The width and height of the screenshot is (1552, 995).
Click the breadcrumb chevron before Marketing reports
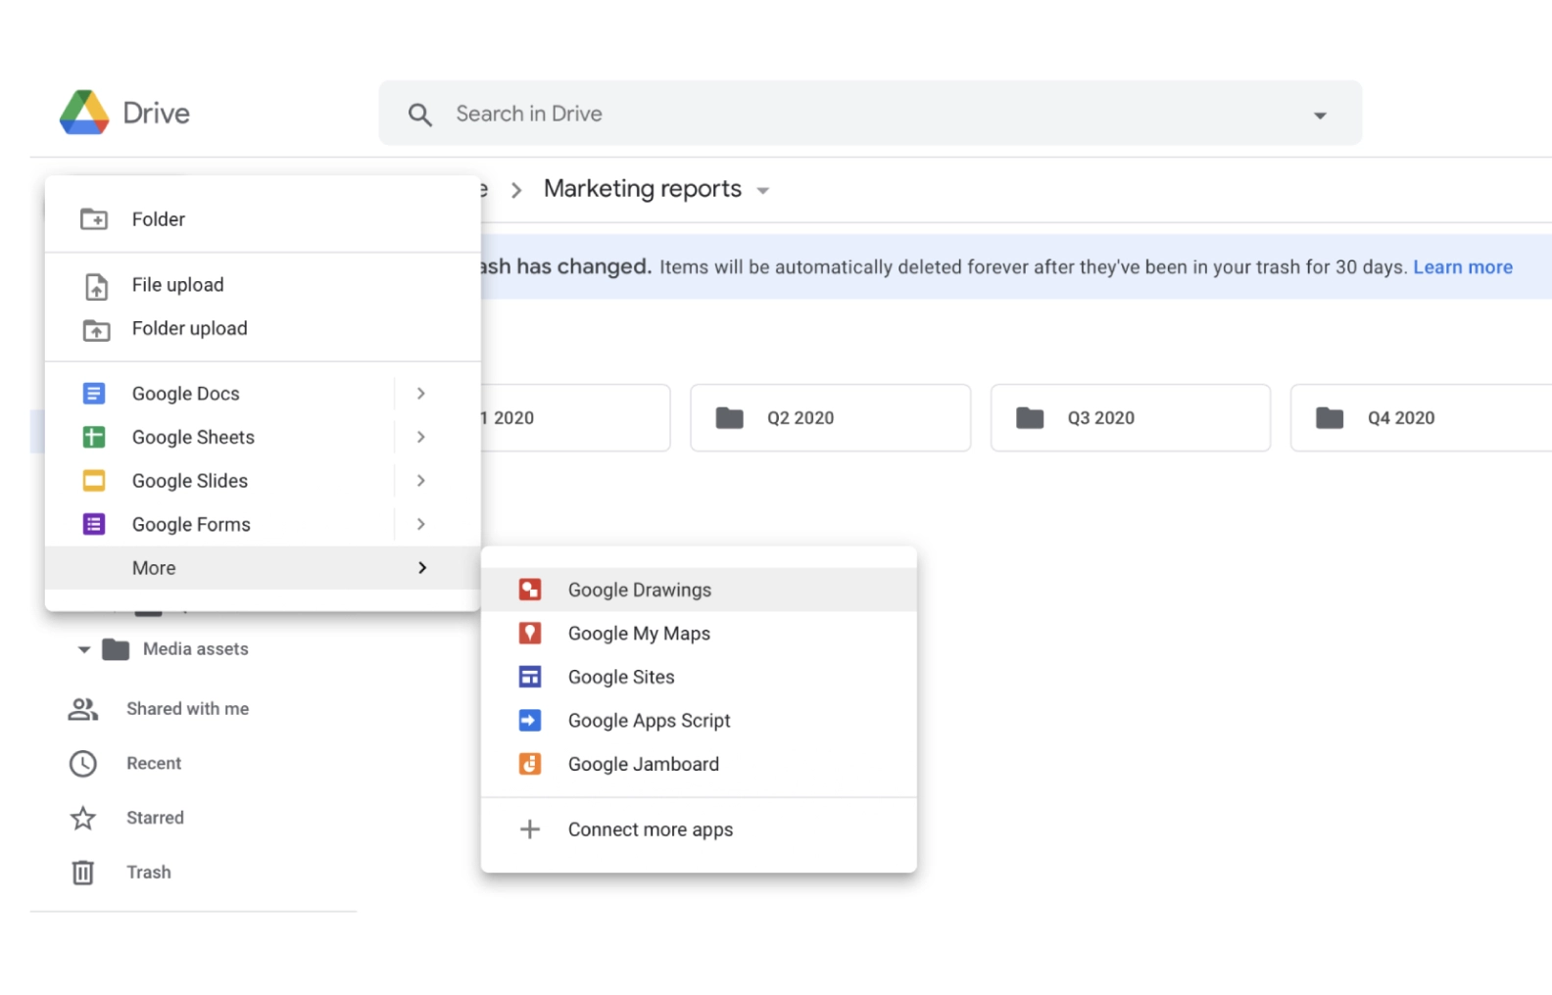click(516, 190)
